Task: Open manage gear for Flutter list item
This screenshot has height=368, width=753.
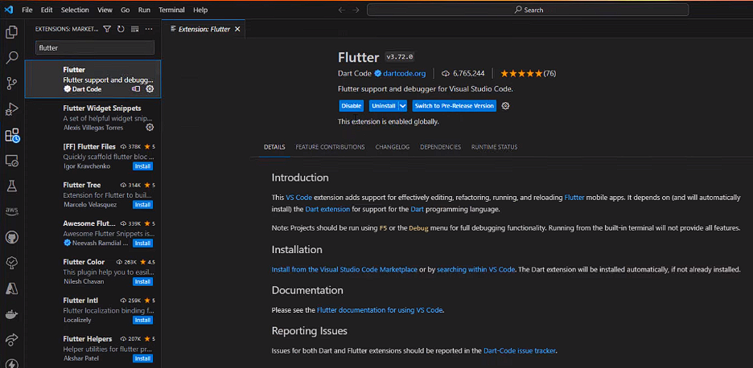Action: (150, 88)
